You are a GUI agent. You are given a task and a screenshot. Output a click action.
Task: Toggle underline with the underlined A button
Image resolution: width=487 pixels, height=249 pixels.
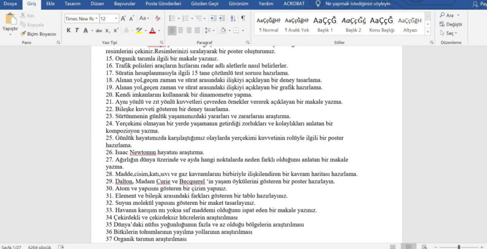[x=86, y=31]
